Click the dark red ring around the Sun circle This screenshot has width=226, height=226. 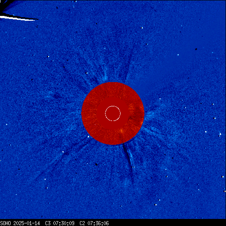point(113,113)
